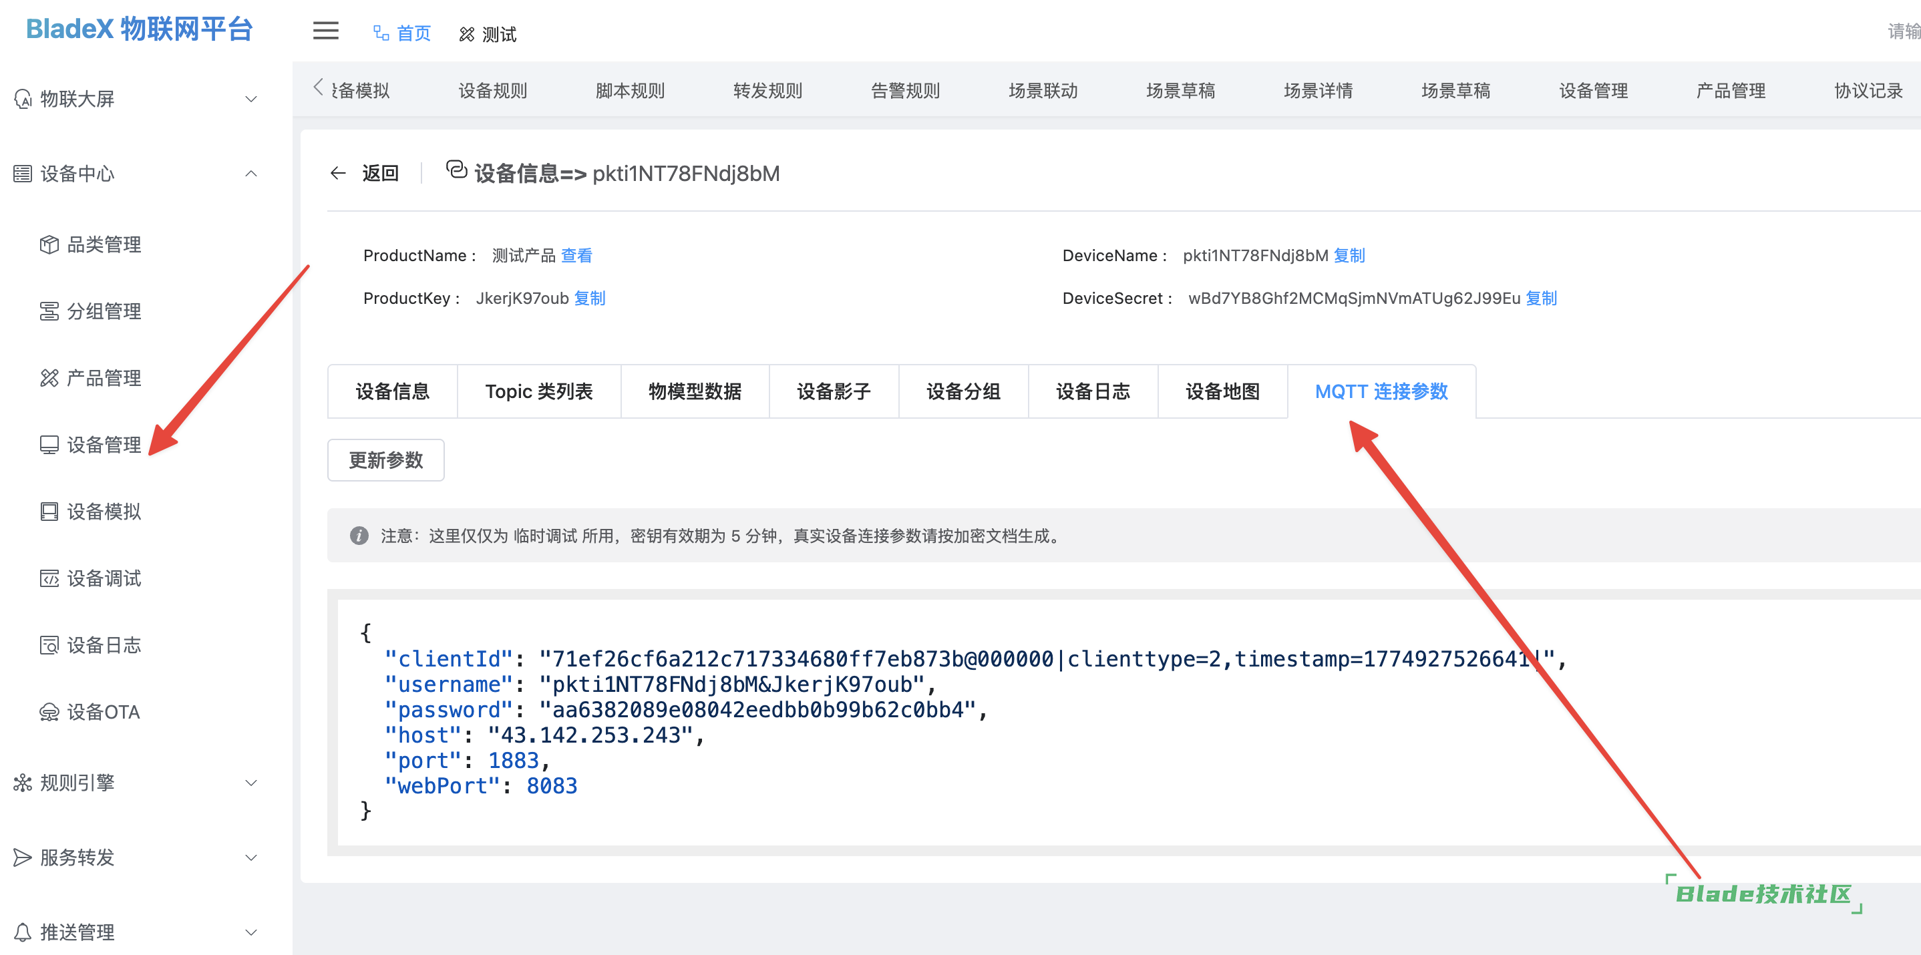The image size is (1921, 955).
Task: Click the 品类管理 cube icon
Action: point(49,244)
